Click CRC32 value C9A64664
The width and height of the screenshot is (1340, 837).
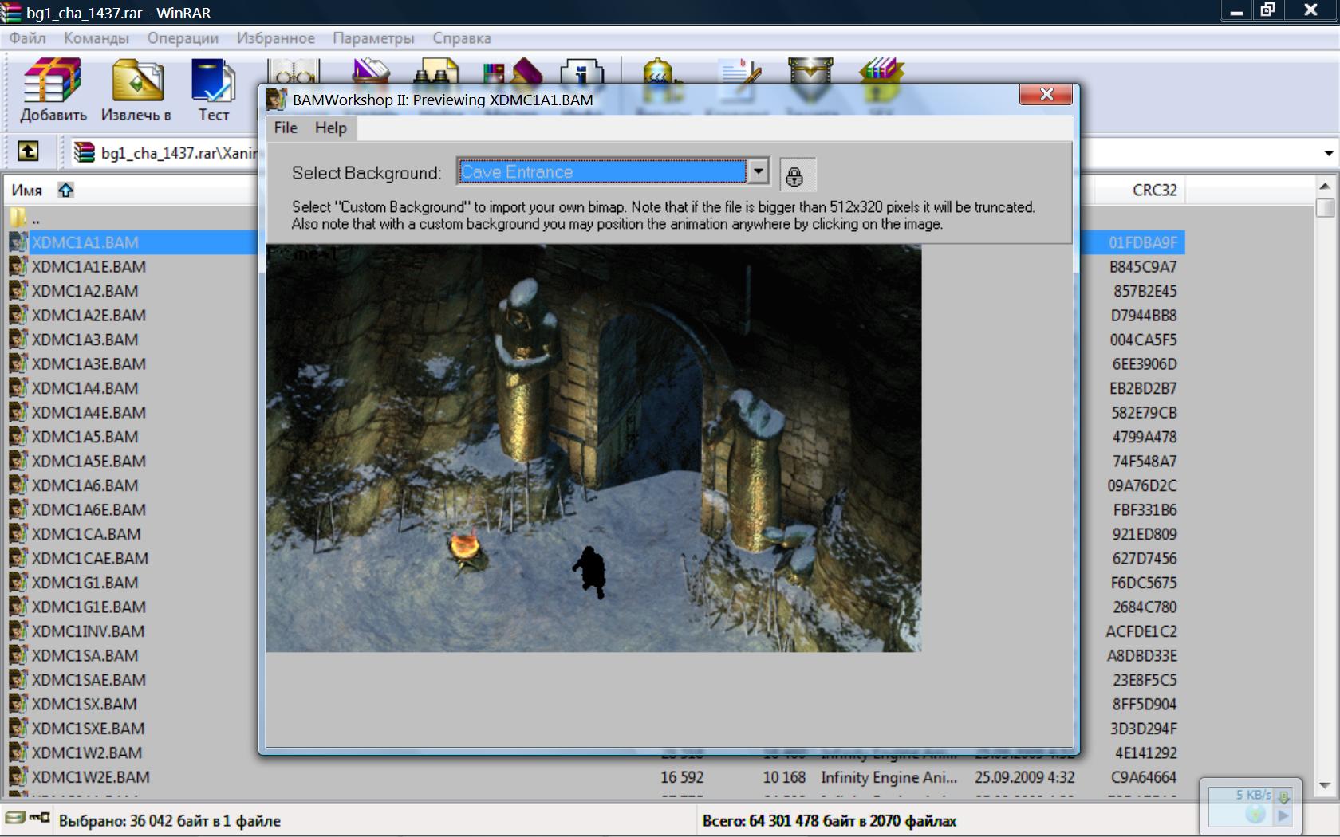point(1144,777)
